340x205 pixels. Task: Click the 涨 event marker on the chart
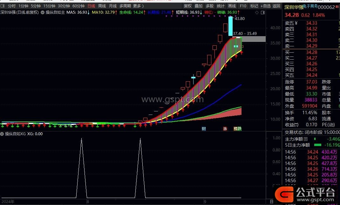pyautogui.click(x=225, y=129)
